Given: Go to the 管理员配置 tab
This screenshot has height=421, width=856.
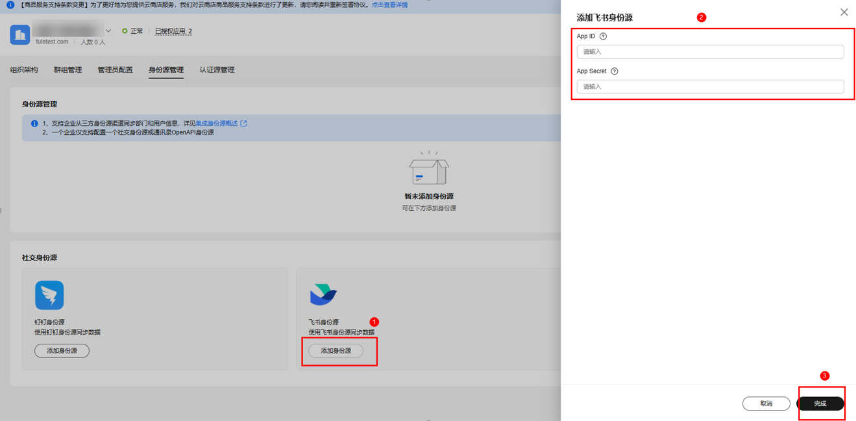Looking at the screenshot, I should (x=115, y=70).
